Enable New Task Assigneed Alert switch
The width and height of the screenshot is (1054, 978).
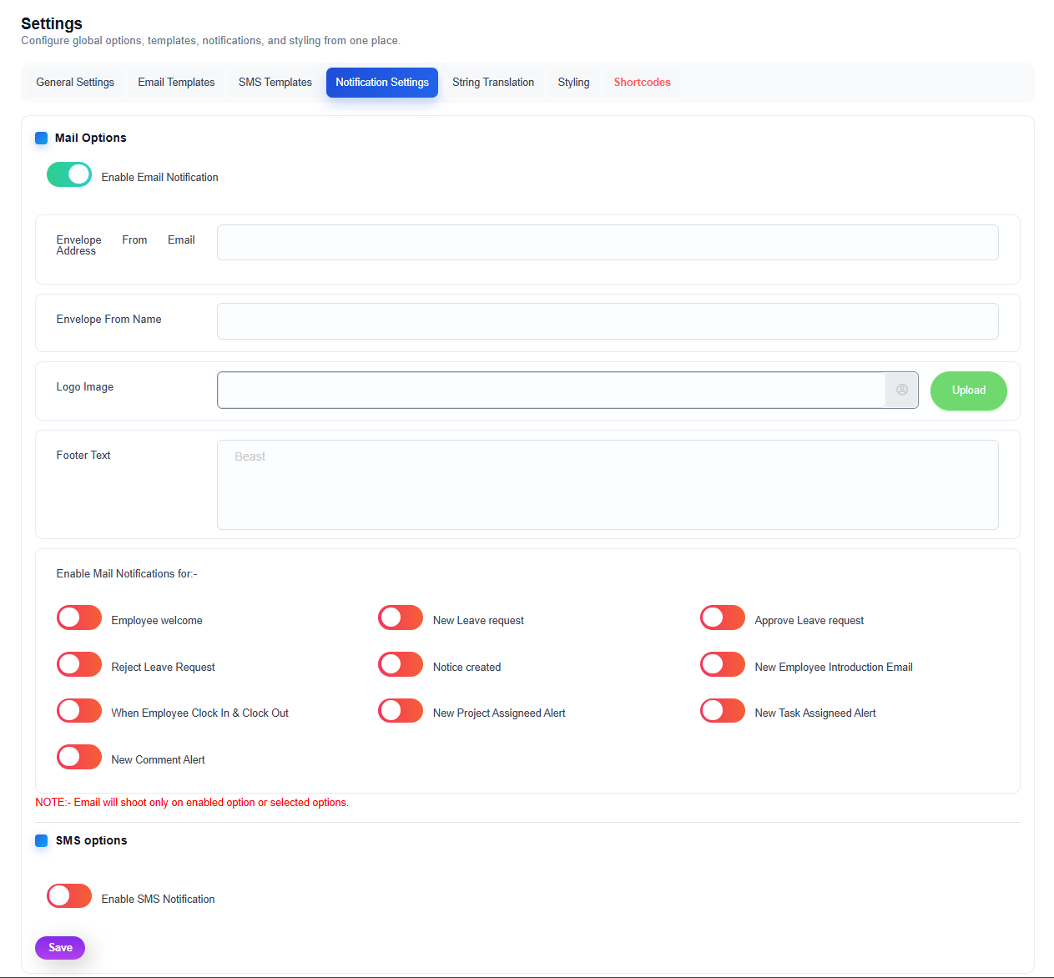[723, 710]
